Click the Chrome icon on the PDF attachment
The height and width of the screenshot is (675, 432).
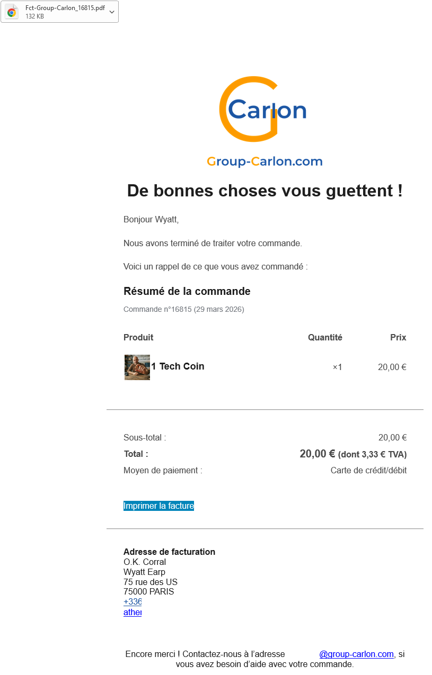[x=12, y=12]
